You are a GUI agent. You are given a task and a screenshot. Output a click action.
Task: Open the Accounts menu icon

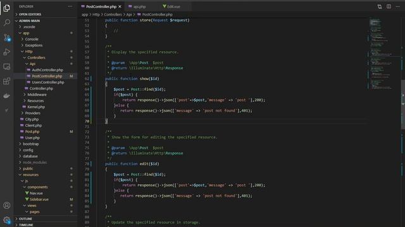(x=7, y=206)
